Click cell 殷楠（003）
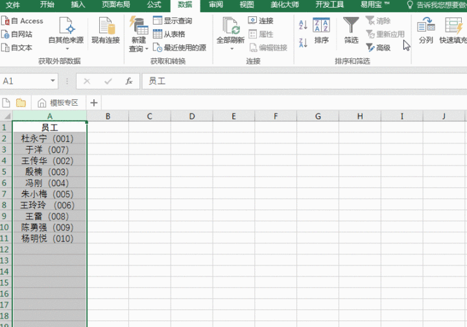 click(50, 172)
